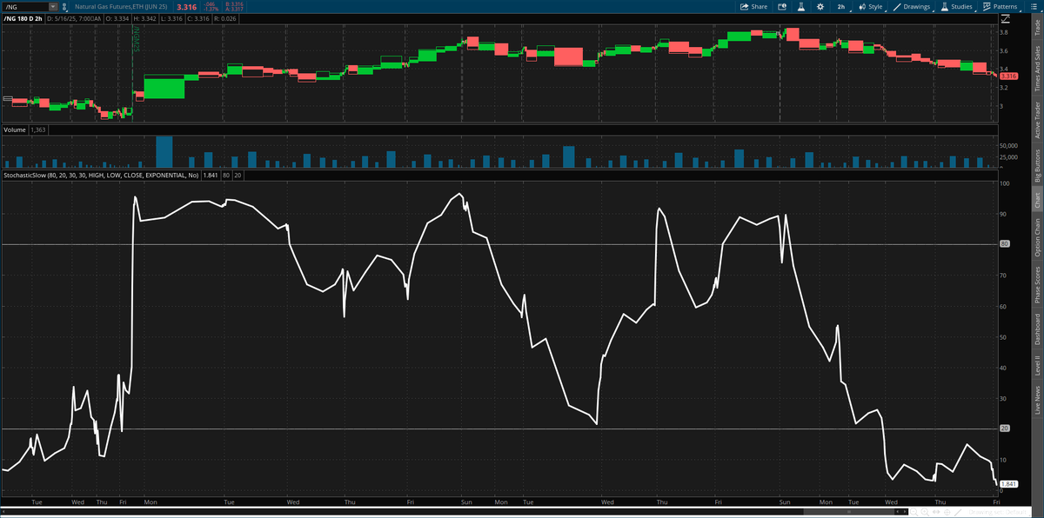Open the product depth icon beside Share
Viewport: 1044px width, 518px height.
(782, 6)
